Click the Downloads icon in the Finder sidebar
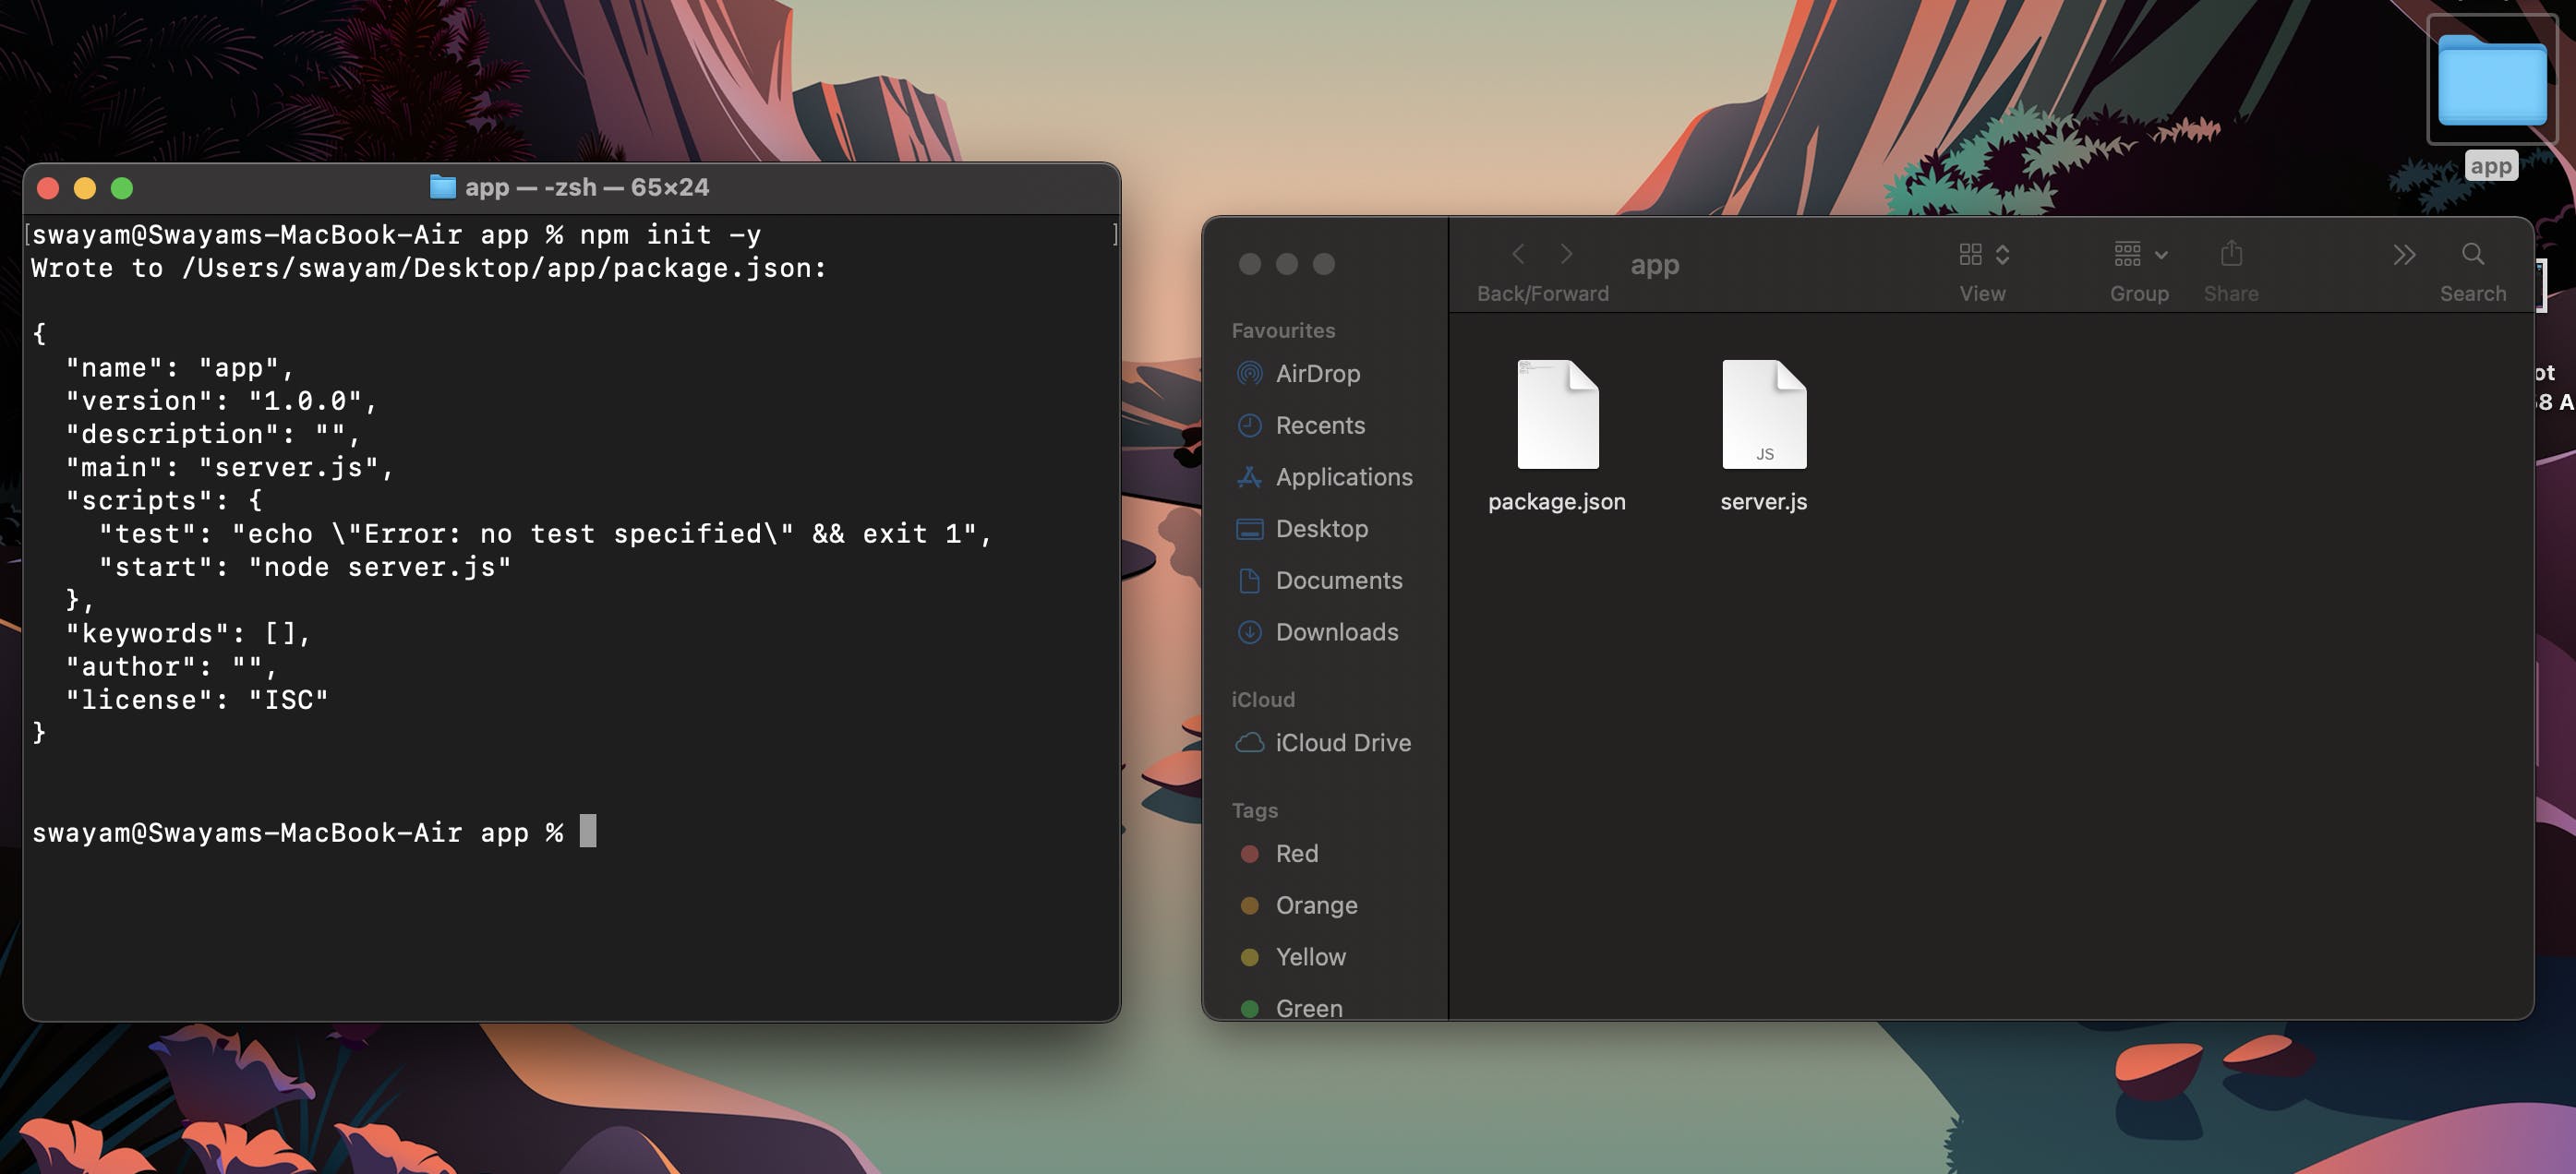The height and width of the screenshot is (1174, 2576). coord(1249,632)
